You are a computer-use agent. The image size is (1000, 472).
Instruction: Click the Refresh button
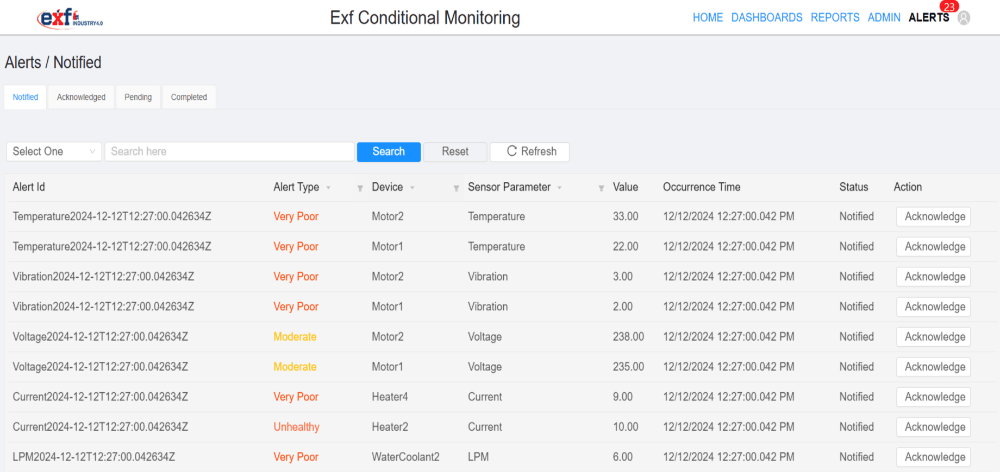(x=530, y=152)
